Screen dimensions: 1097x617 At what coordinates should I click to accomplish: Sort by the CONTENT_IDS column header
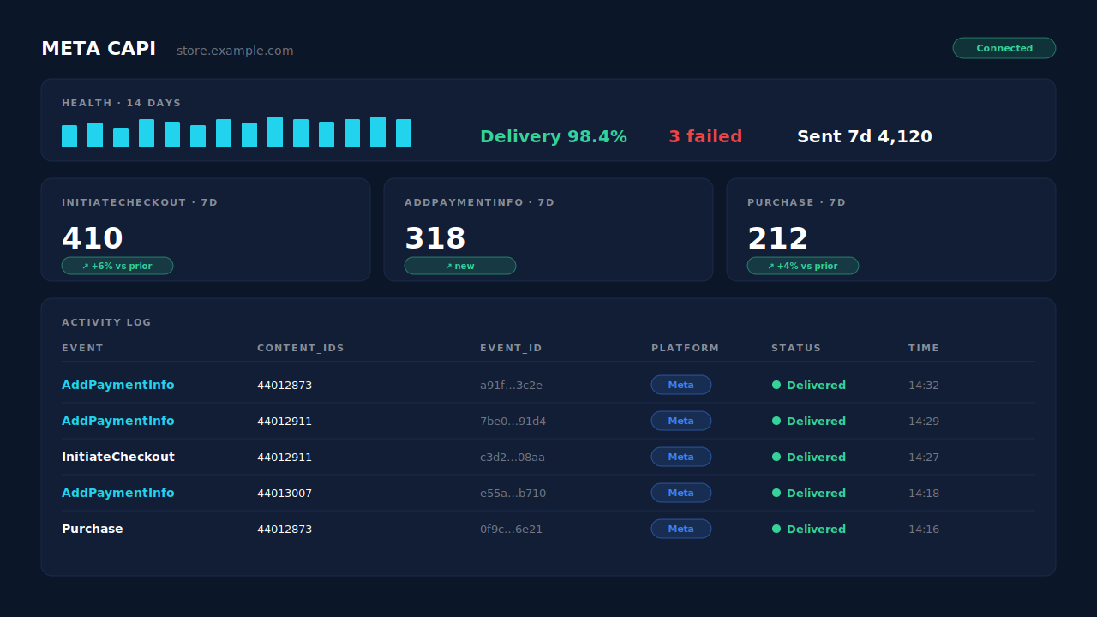pyautogui.click(x=301, y=348)
